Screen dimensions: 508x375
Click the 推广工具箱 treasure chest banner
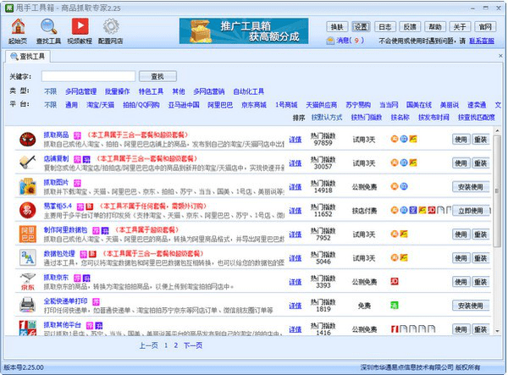pyautogui.click(x=244, y=30)
